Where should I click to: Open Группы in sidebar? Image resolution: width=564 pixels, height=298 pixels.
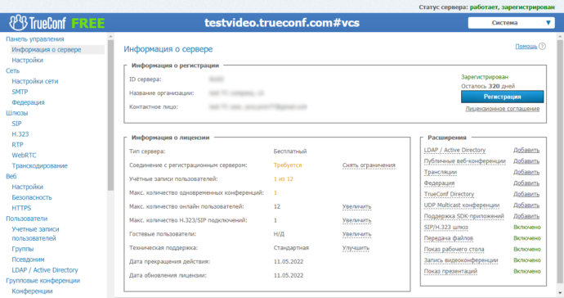point(23,249)
